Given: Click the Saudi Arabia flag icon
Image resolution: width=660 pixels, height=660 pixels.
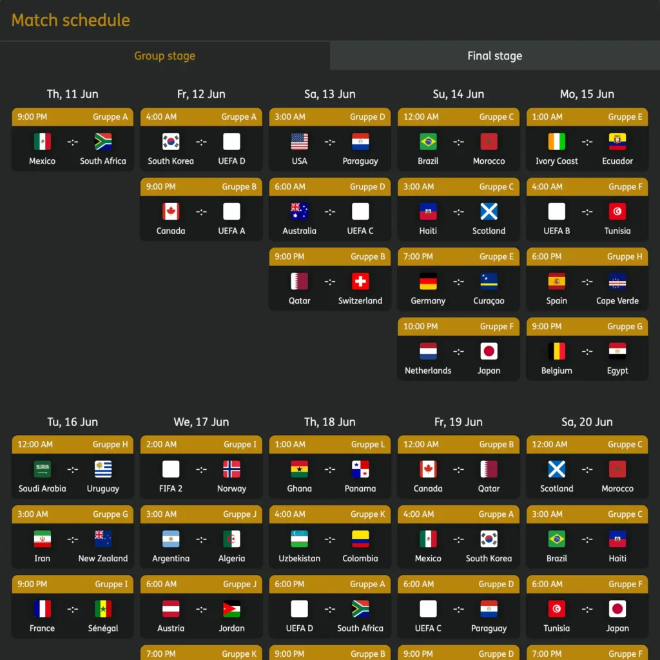Looking at the screenshot, I should click(43, 469).
